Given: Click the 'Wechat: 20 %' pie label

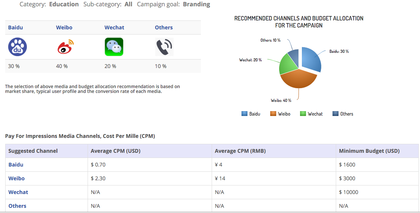Looking at the screenshot, I should 250,60.
